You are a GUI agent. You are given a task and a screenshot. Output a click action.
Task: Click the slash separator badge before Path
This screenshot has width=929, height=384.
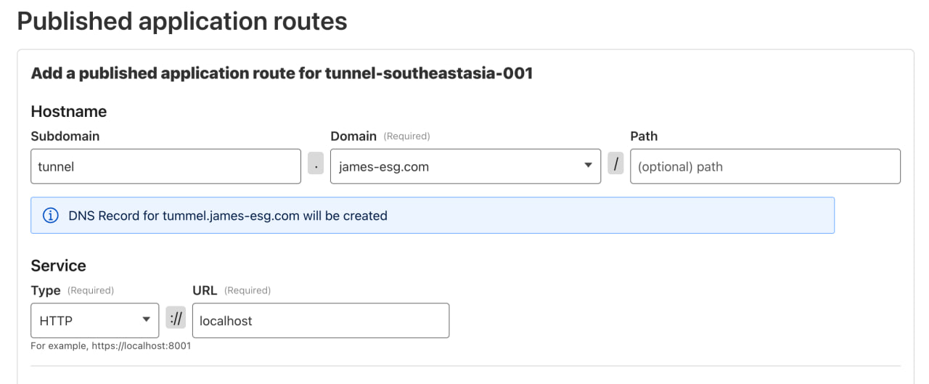pos(615,166)
